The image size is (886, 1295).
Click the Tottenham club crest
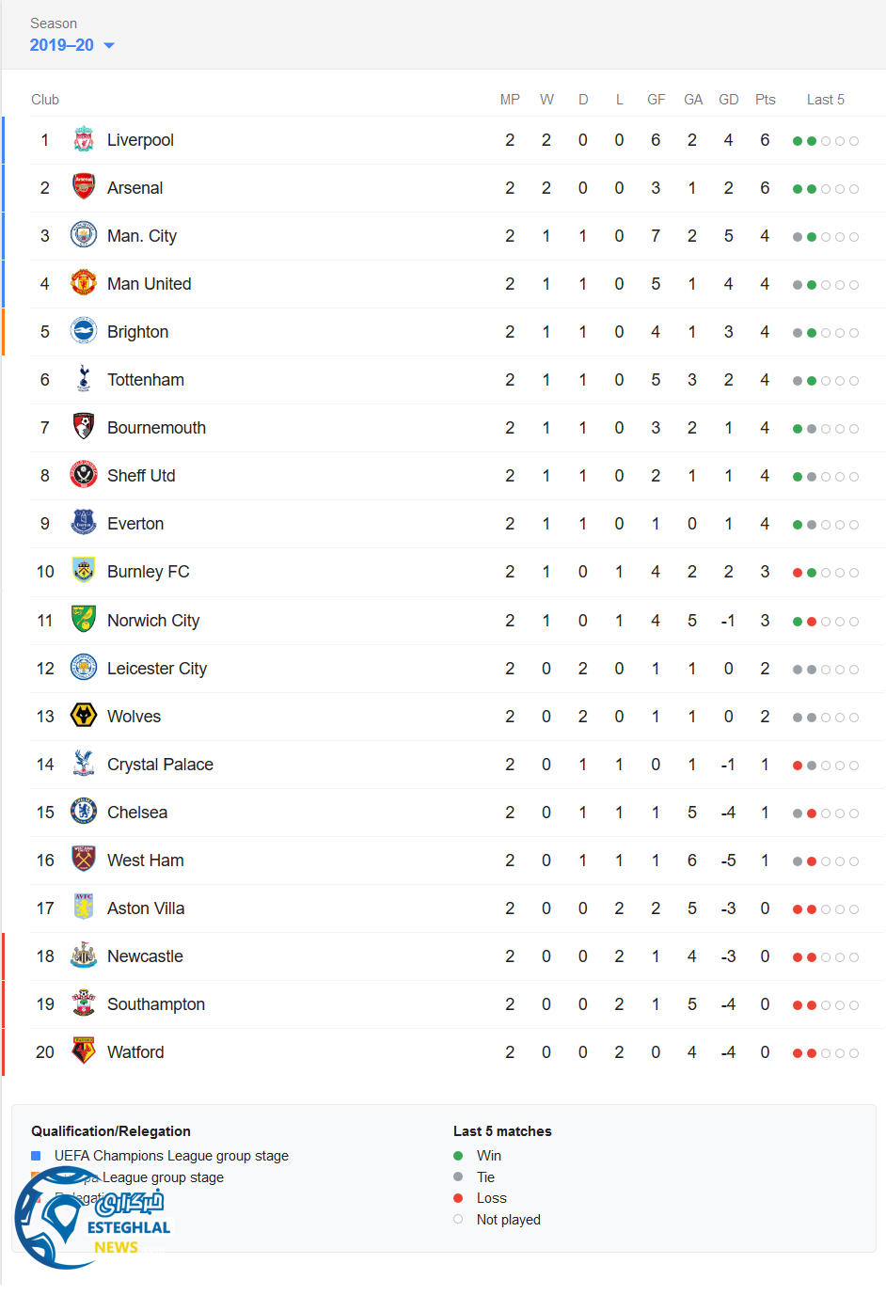[x=84, y=380]
